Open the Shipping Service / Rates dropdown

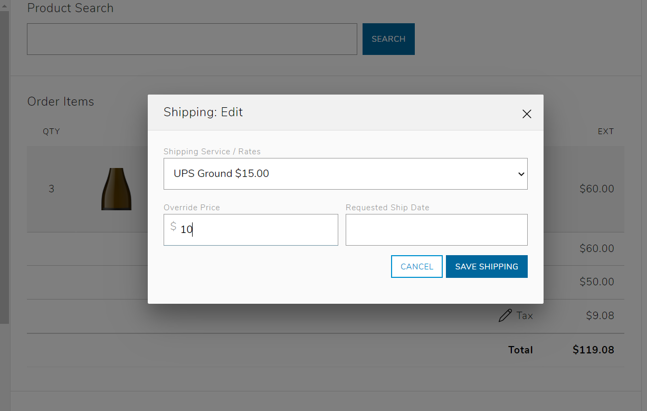coord(346,173)
